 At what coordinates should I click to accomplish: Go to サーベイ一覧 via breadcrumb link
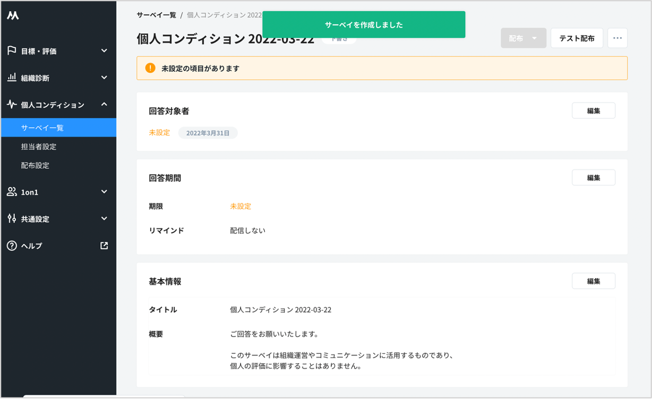pos(156,15)
